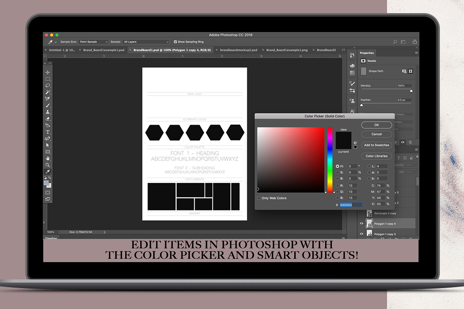Click the Density slider handle

[411, 91]
